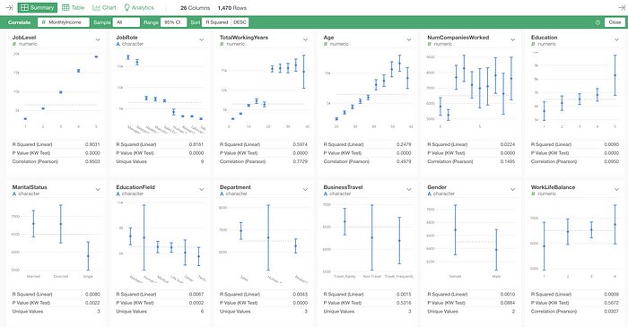Click JobLevel numeric type icon
Screen dimensions: 628x327
[x=14, y=44]
